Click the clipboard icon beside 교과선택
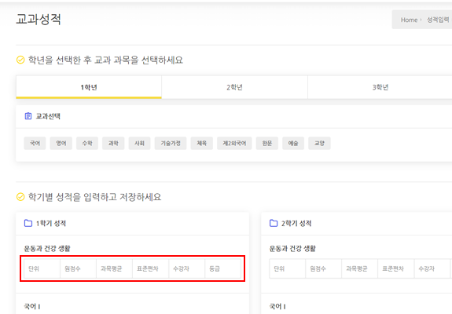Screen dimensions: 452x314 28,116
